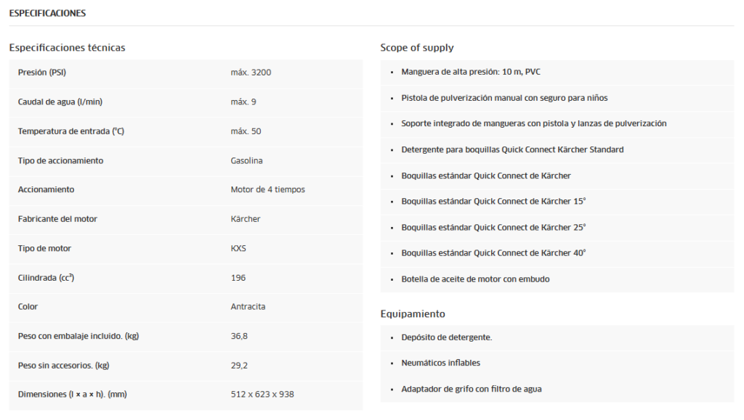The height and width of the screenshot is (420, 744).
Task: Select the Antracita color value
Action: [248, 307]
